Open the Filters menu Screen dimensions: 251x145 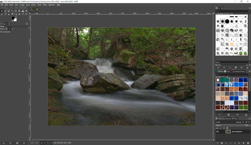(x=45, y=5)
